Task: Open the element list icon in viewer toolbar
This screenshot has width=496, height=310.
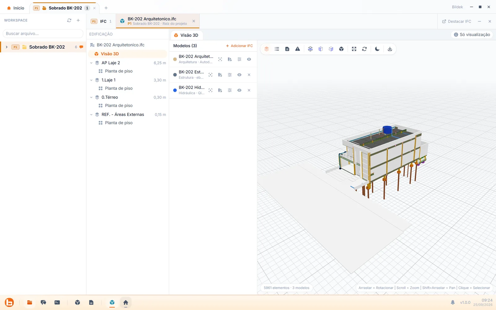Action: click(x=277, y=49)
